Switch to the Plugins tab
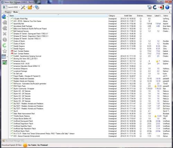 pyautogui.click(x=8, y=12)
